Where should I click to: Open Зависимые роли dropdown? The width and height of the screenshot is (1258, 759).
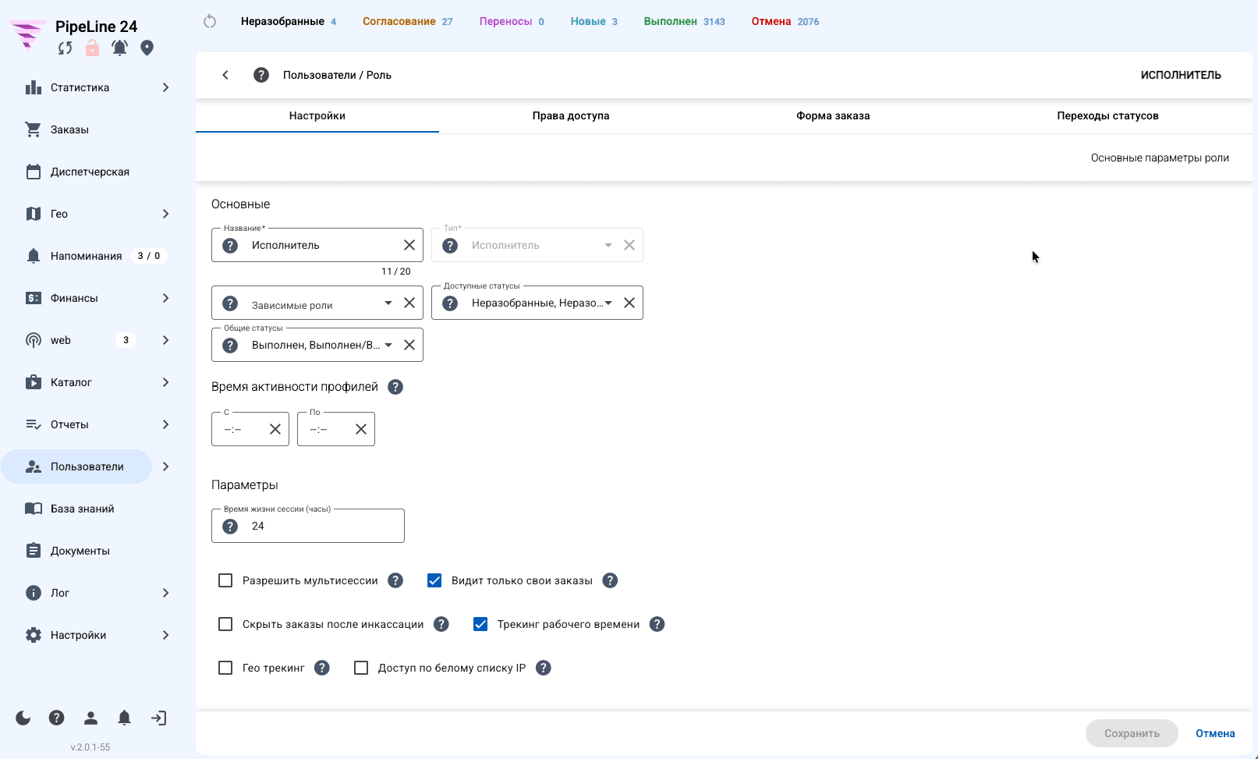317,303
